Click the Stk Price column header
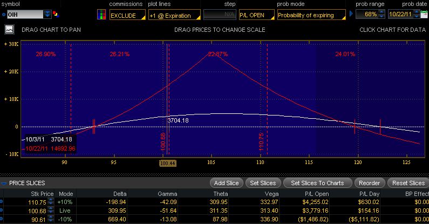 click(42, 194)
